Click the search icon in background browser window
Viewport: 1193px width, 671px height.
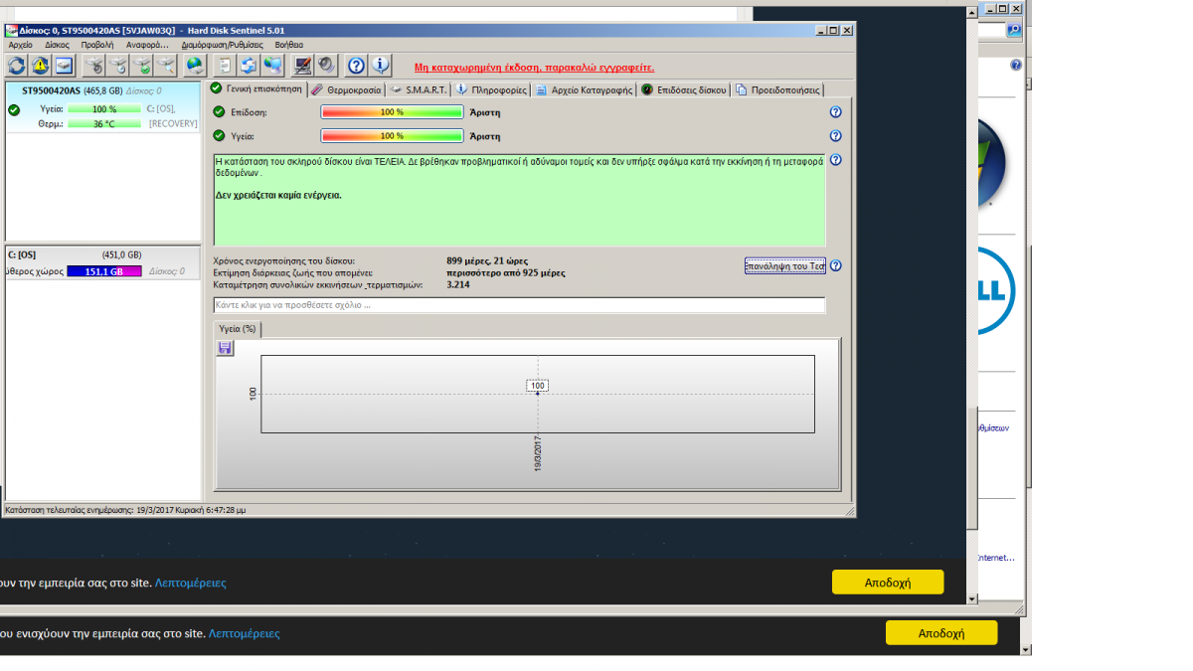(1014, 30)
